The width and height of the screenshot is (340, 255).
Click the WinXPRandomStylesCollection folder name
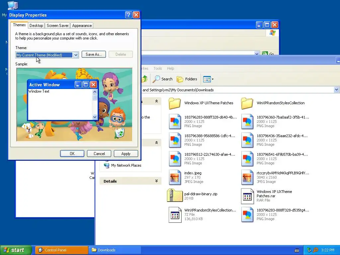[x=281, y=103]
